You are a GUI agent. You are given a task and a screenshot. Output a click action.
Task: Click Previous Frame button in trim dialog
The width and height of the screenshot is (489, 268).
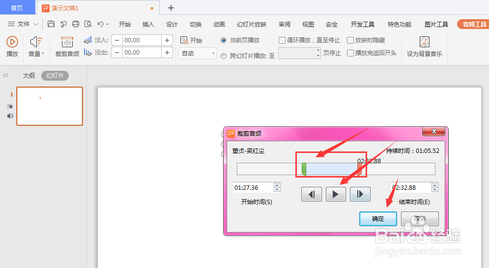(312, 194)
